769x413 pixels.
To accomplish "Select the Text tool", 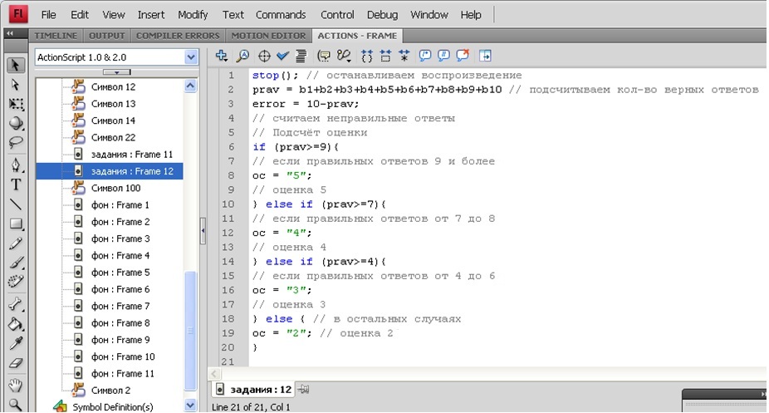I will [x=16, y=184].
